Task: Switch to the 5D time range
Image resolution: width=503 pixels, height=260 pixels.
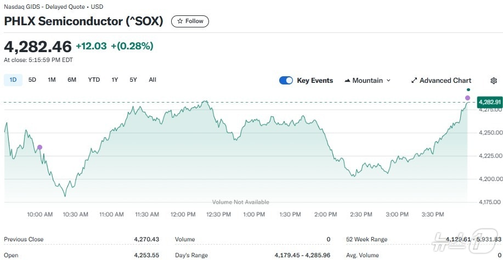Action: coord(32,80)
